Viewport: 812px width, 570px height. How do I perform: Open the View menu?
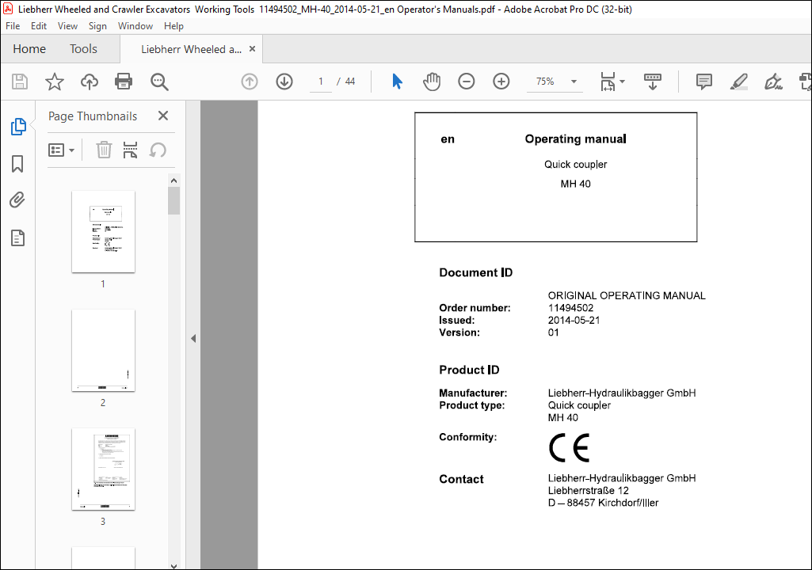68,26
